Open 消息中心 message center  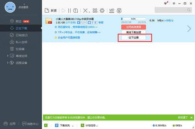(x=30, y=124)
